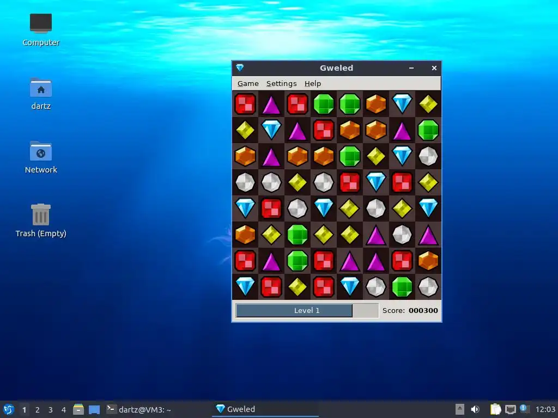Open the clipboard manager tray icon
This screenshot has width=558, height=418.
[495, 409]
